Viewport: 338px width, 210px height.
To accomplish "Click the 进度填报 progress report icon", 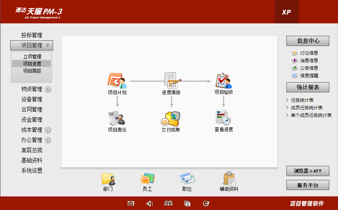I will (171, 80).
